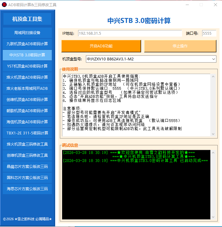Click 停止操作 button
222x227 pixels.
coord(180,46)
